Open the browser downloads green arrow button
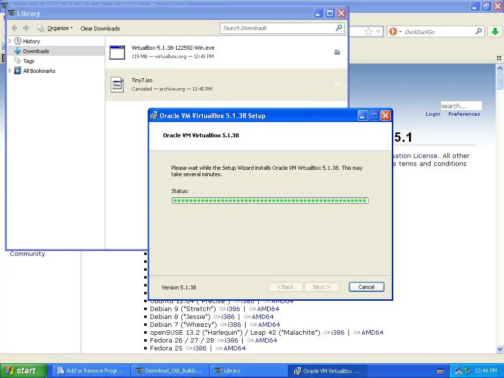This screenshot has height=378, width=504. pyautogui.click(x=495, y=31)
